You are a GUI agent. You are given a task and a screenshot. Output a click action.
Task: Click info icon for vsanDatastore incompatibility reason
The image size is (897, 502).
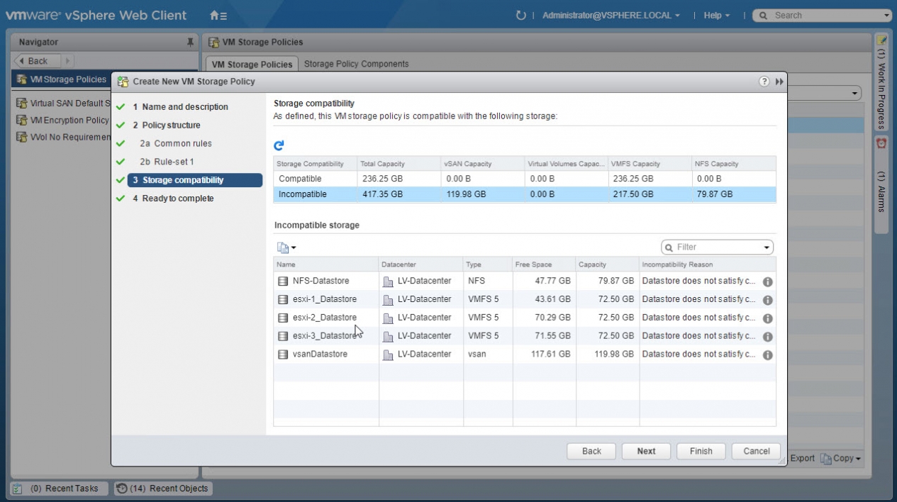tap(767, 355)
